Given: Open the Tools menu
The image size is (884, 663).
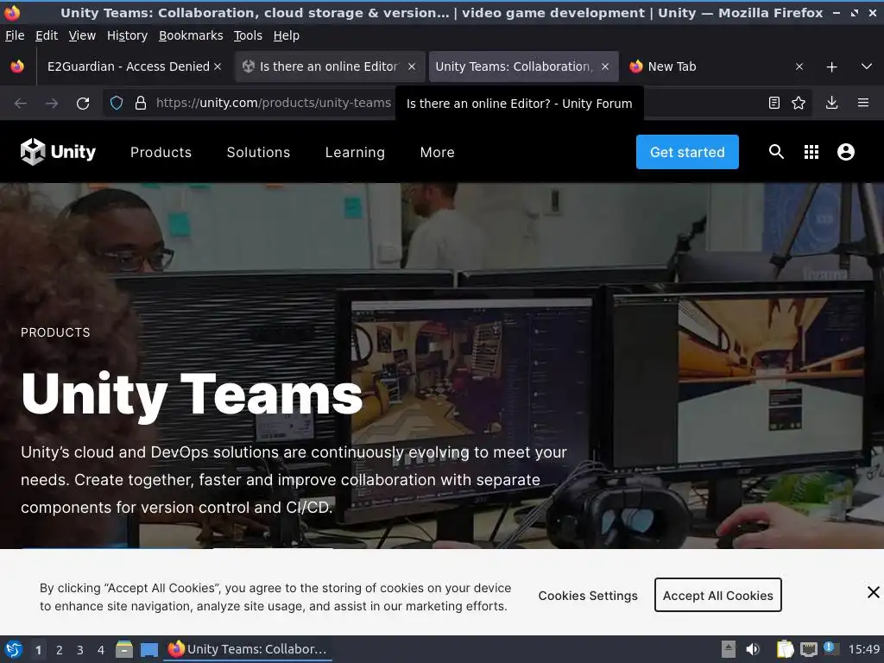Looking at the screenshot, I should click(248, 35).
